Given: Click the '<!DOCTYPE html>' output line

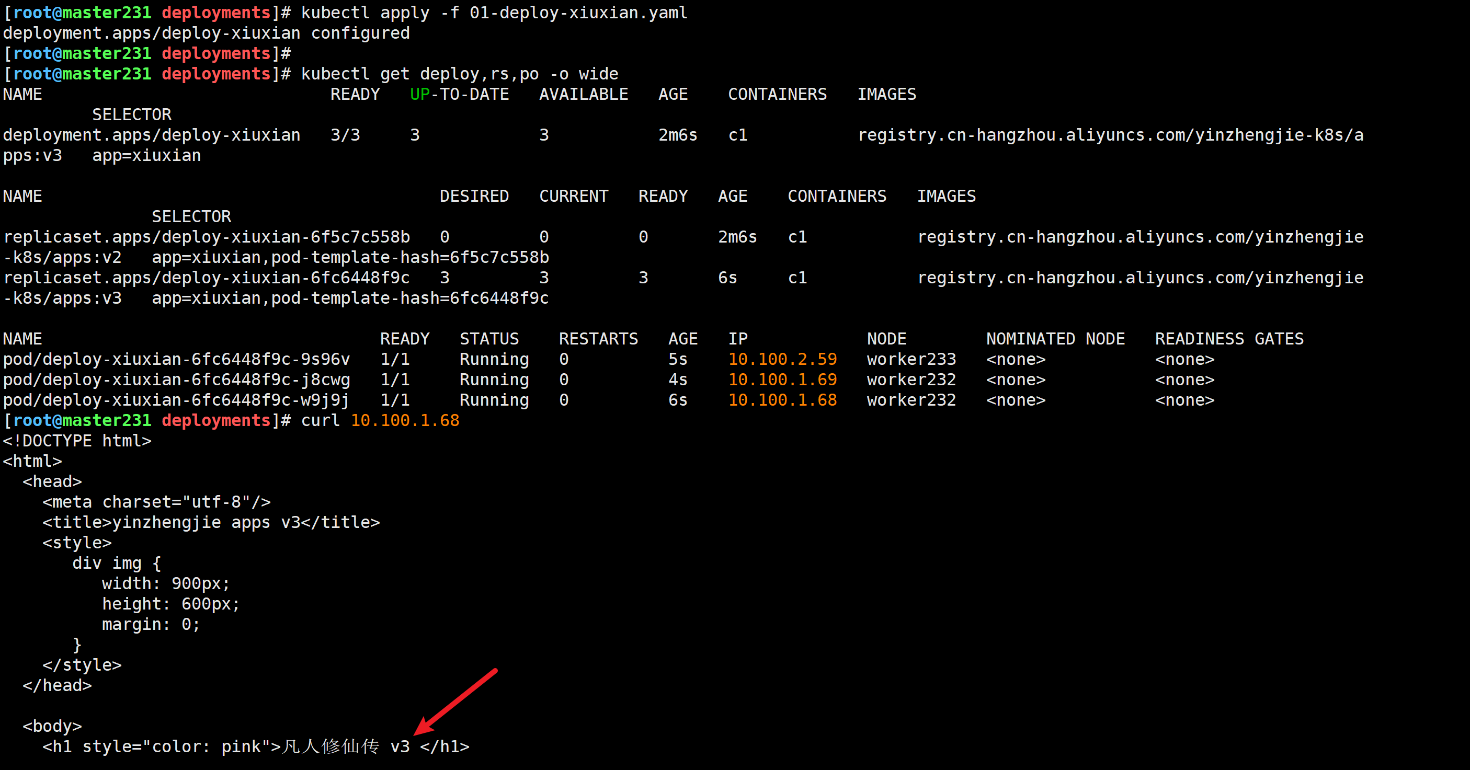Looking at the screenshot, I should click(77, 441).
